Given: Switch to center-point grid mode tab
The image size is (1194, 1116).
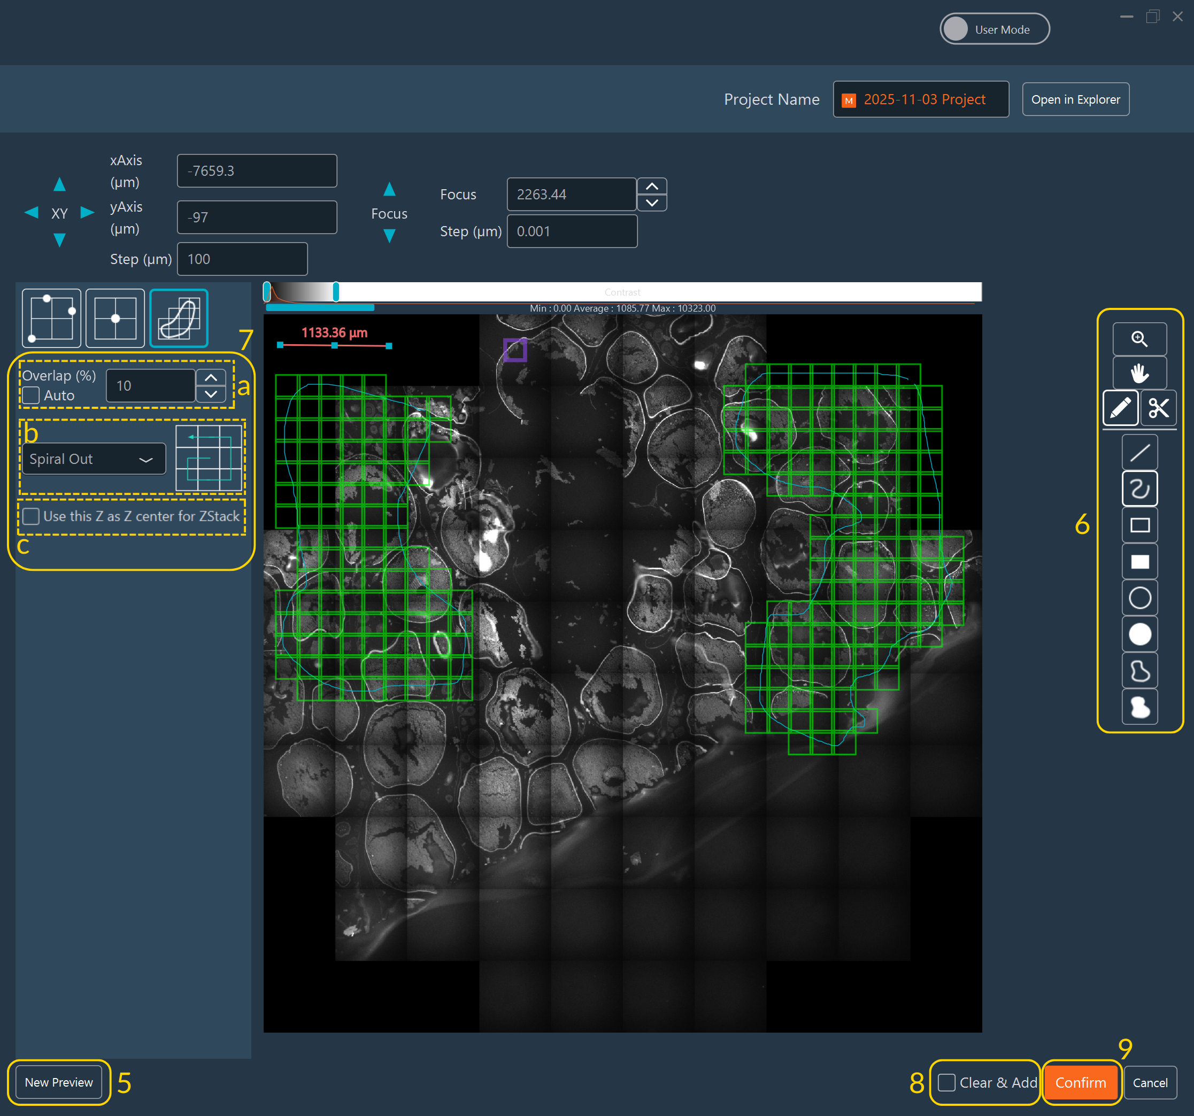Looking at the screenshot, I should coord(115,318).
